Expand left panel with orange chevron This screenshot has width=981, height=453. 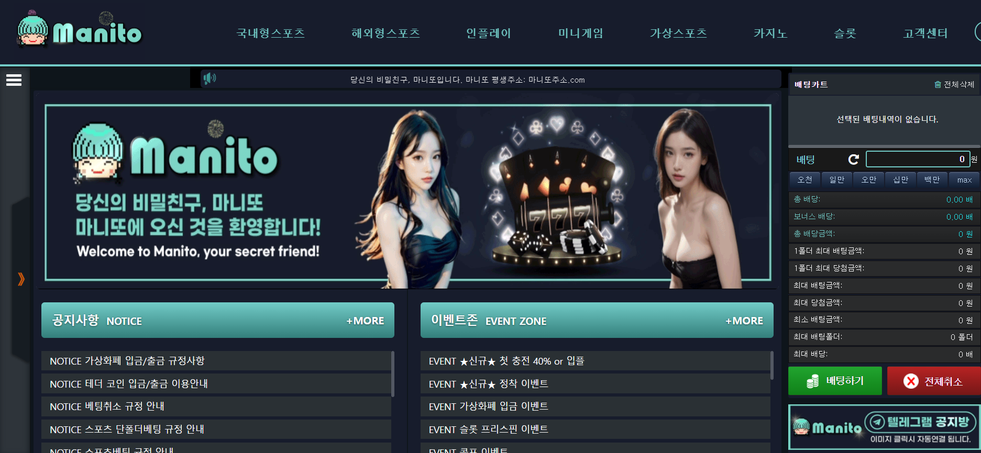point(21,279)
